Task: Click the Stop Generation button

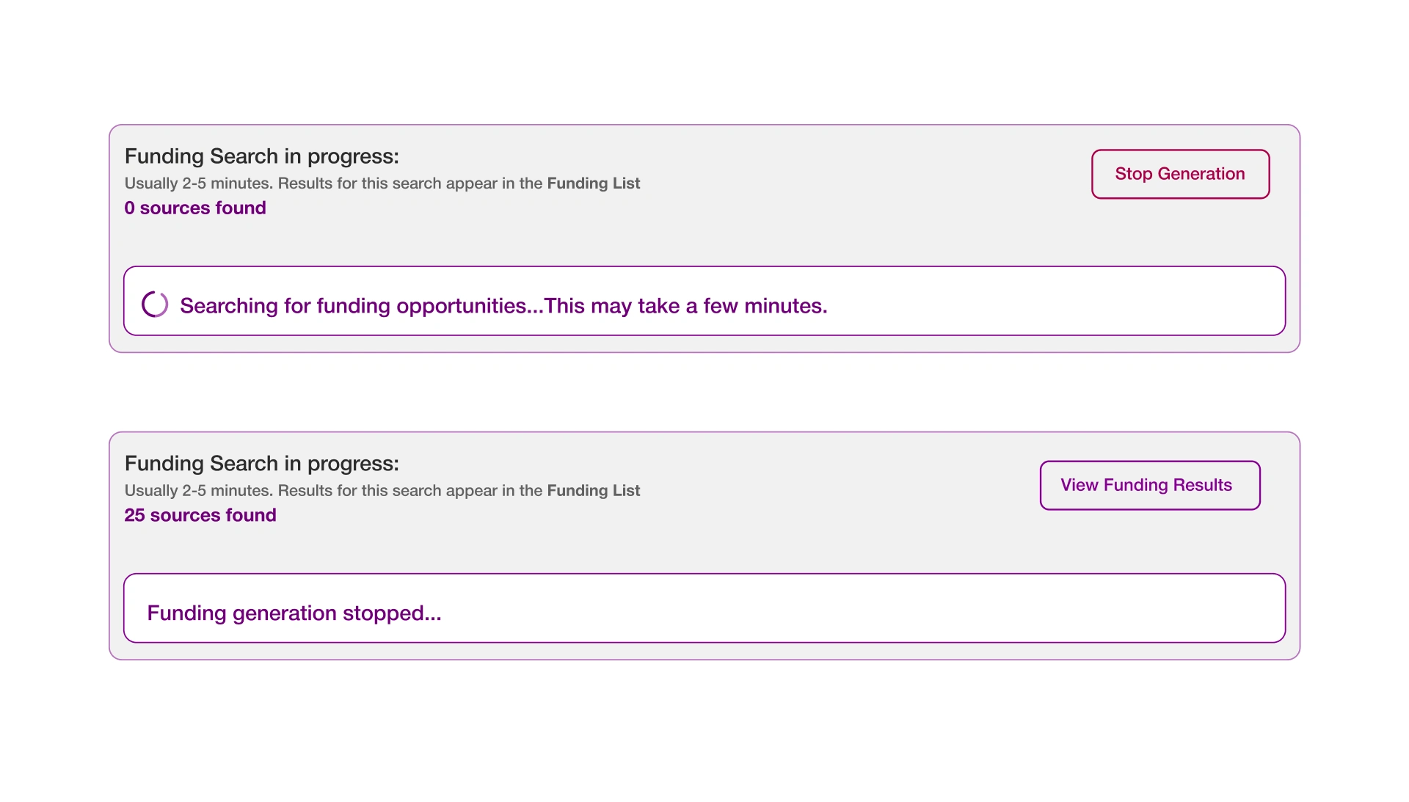Action: coord(1180,174)
